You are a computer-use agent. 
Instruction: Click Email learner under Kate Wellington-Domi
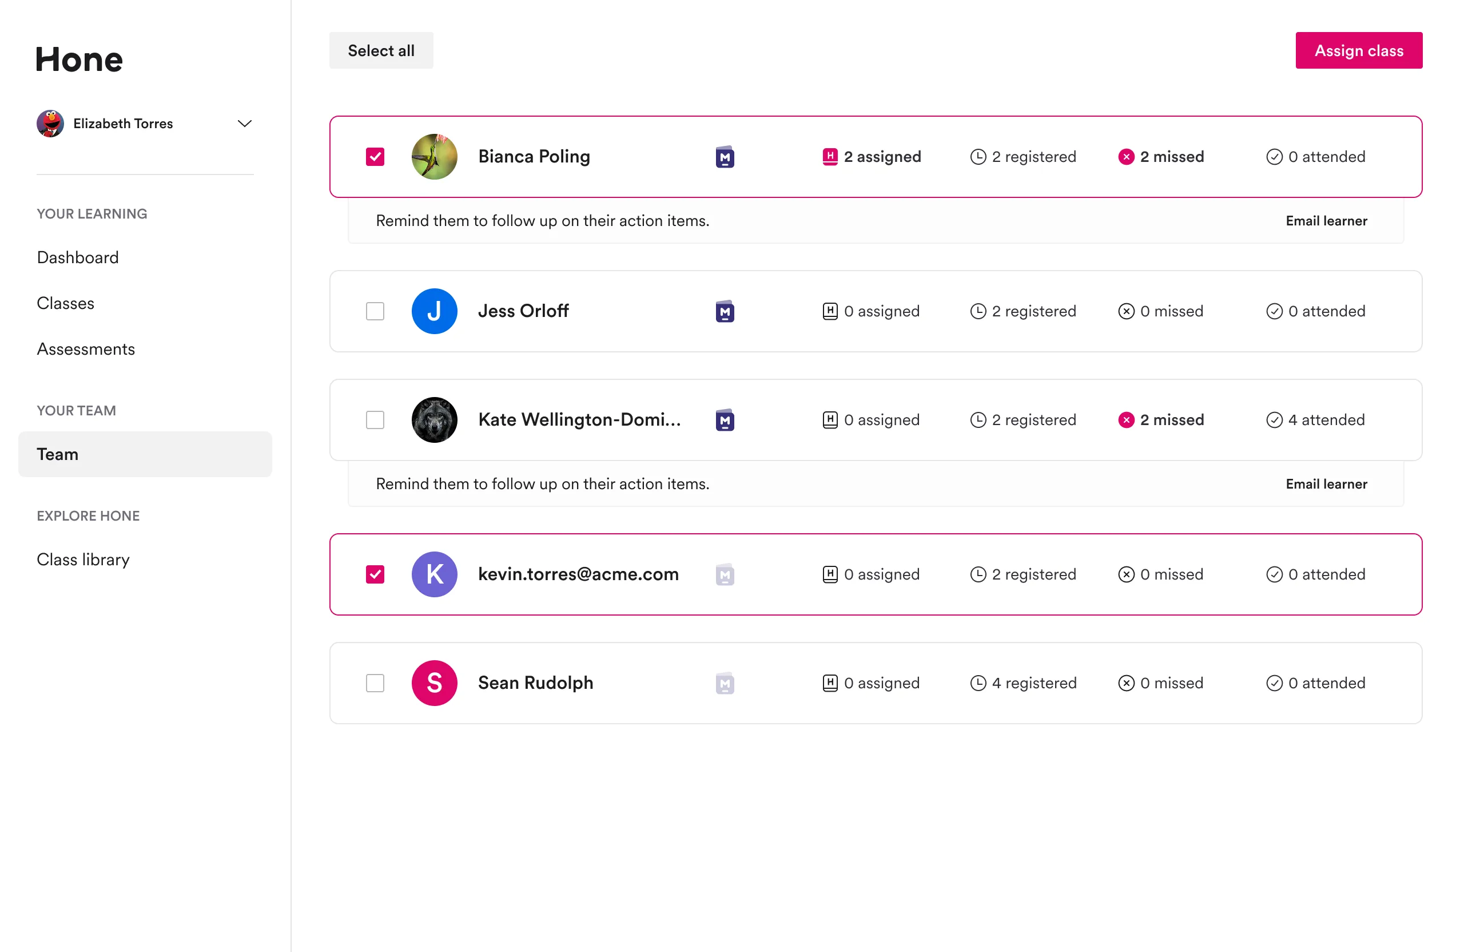[1326, 485]
